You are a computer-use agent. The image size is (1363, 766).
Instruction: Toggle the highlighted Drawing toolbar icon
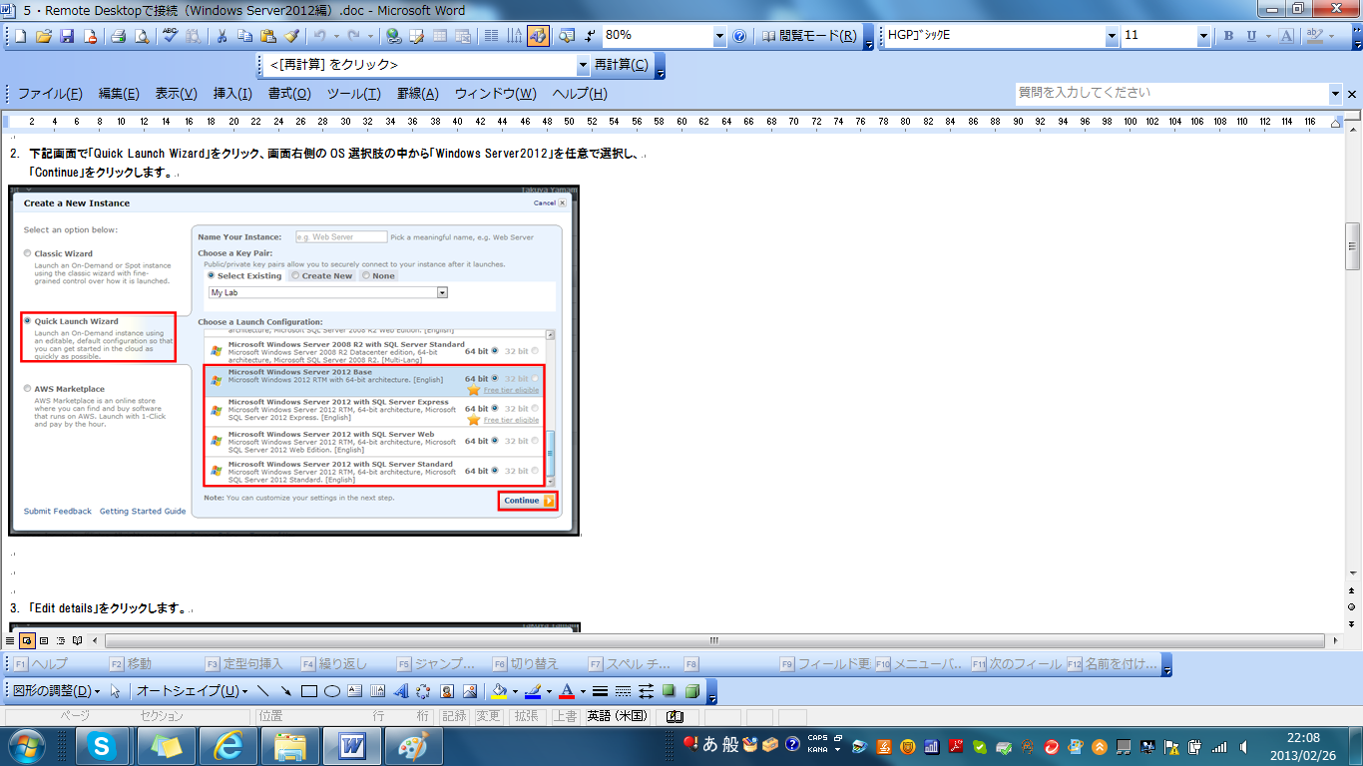point(538,36)
